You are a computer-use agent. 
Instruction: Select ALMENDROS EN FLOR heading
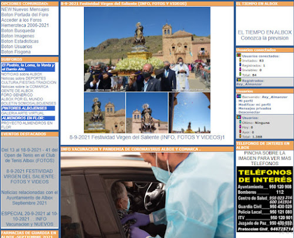[x=28, y=118]
